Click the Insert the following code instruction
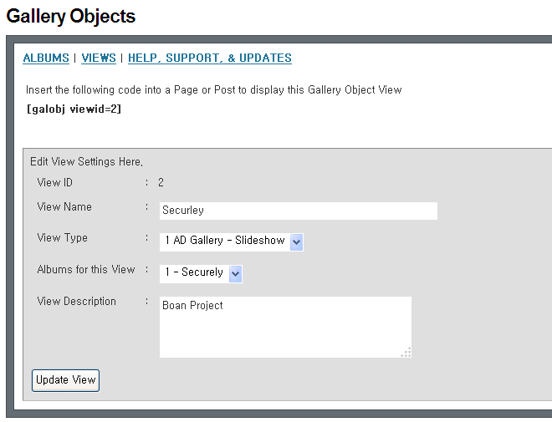Viewport: 552px width, 422px height. point(213,89)
